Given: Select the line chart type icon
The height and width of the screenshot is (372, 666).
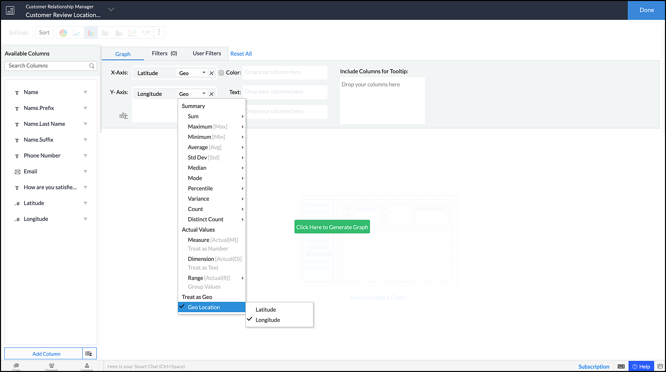Looking at the screenshot, I should [77, 33].
